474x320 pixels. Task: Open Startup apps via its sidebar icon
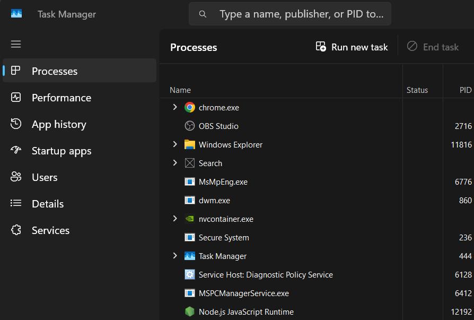[16, 150]
